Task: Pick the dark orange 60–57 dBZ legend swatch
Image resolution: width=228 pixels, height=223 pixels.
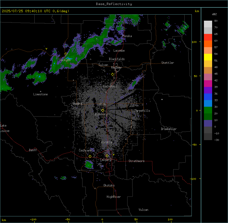Action: [x=208, y=44]
